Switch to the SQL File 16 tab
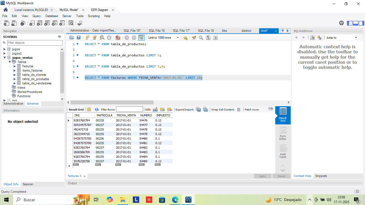This screenshot has height=205, width=365. coord(157,31)
